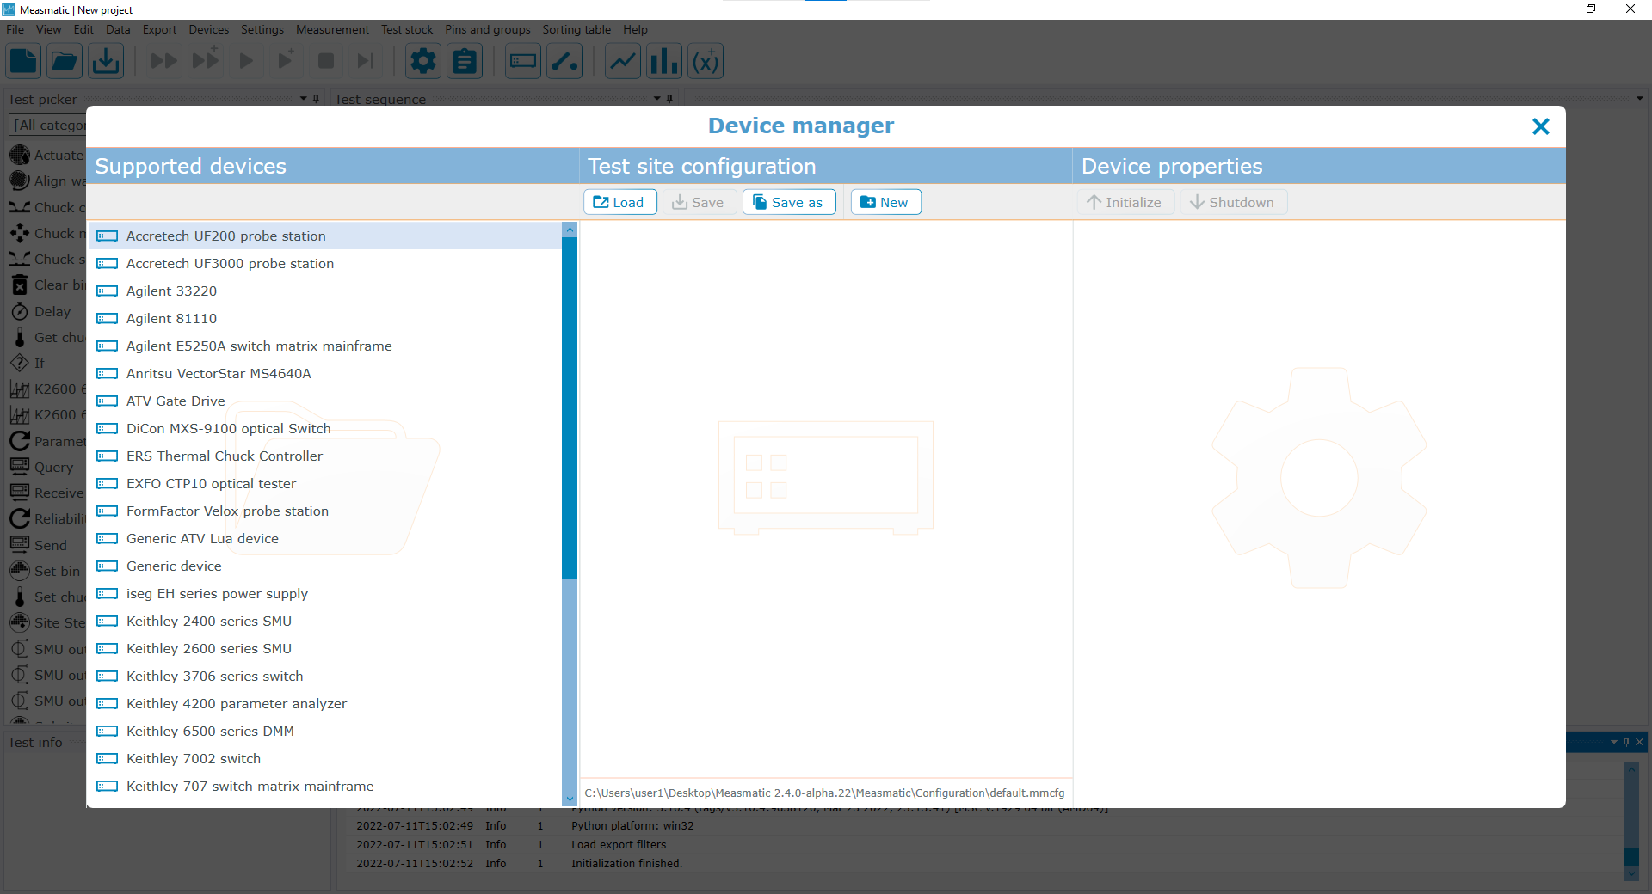
Task: Click the Load configuration button
Action: coord(620,202)
